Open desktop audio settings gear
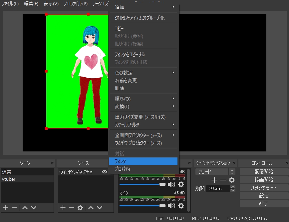Image resolution: width=289 pixels, height=222 pixels. [181, 184]
